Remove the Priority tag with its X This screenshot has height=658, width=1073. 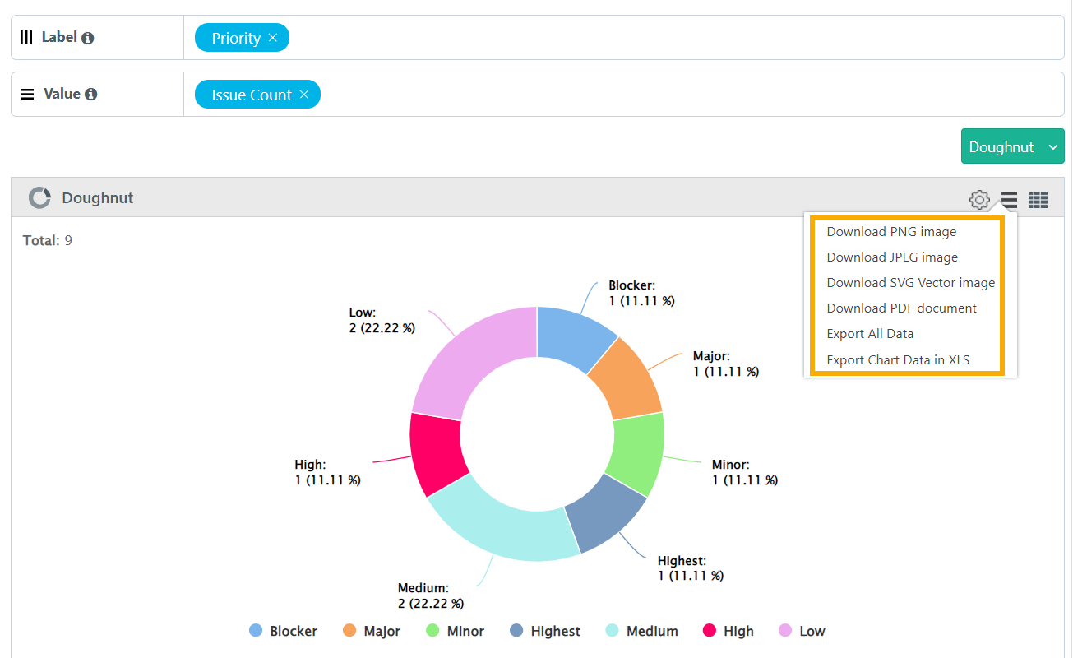(x=273, y=38)
